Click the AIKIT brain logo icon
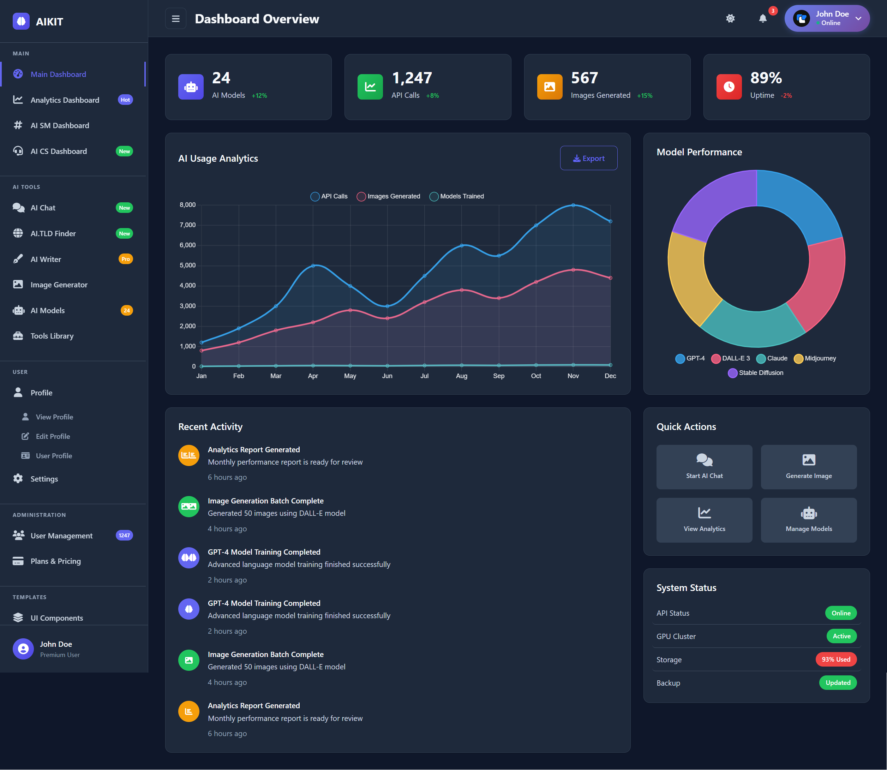 (x=21, y=21)
